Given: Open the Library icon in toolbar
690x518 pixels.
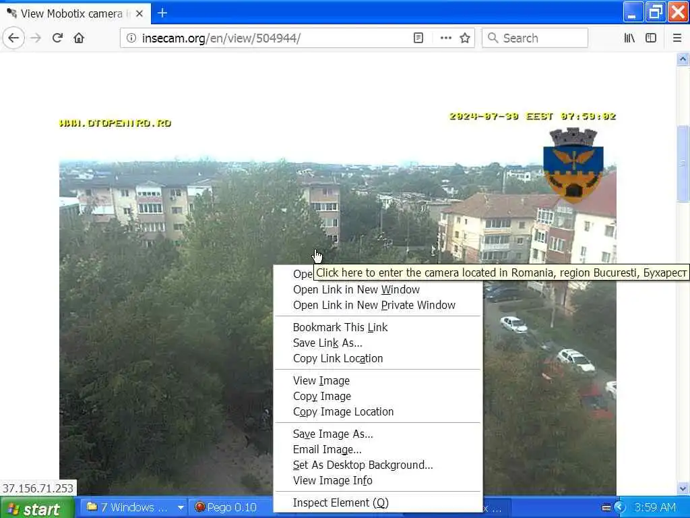Looking at the screenshot, I should pyautogui.click(x=629, y=38).
